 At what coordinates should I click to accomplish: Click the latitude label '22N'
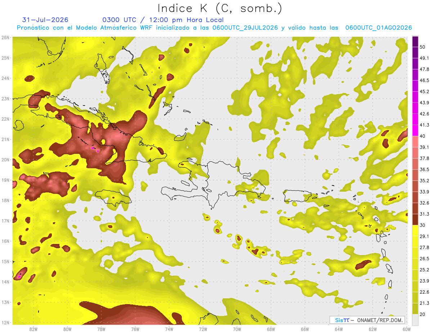click(5, 119)
